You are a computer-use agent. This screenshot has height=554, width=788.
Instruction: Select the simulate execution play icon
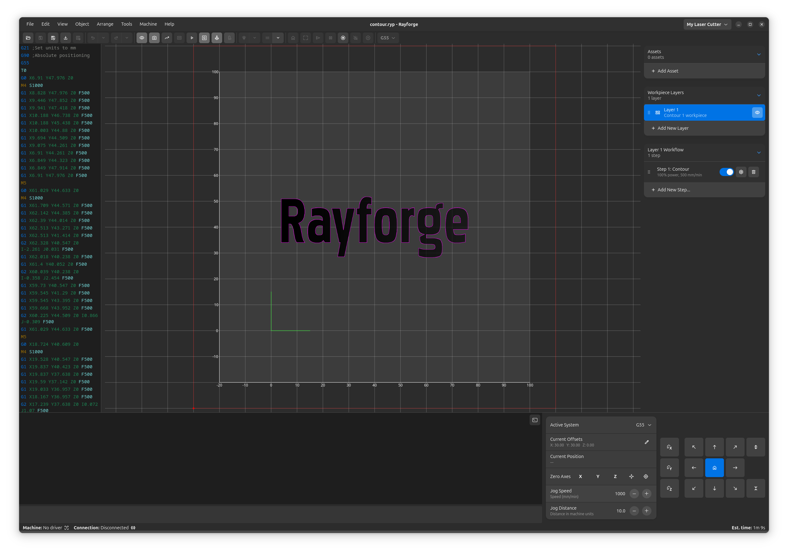192,38
